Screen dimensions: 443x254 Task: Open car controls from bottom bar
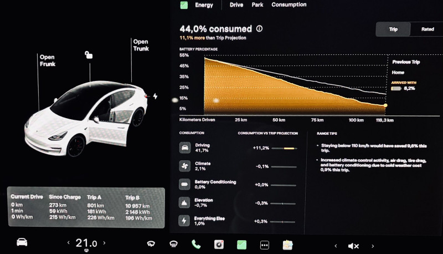coord(22,242)
